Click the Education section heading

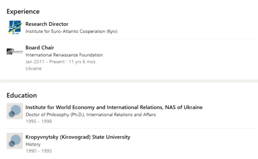(22, 95)
